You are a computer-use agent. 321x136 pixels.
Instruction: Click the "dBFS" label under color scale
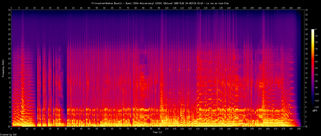click(315, 110)
